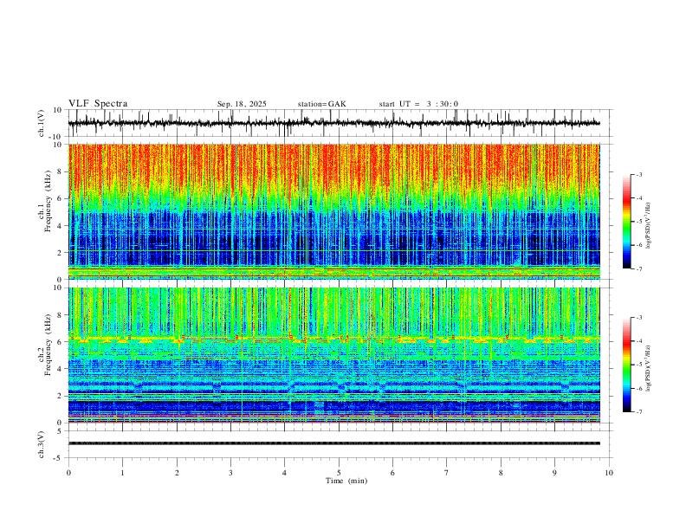Click the "2" kHz tick on ch.1 spectrogram axis
Viewport: 686px width, 530px height.
[60, 252]
